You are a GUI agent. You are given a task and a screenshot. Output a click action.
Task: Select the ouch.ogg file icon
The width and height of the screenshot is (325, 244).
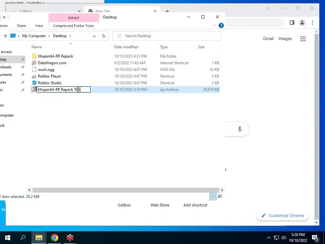(34, 70)
